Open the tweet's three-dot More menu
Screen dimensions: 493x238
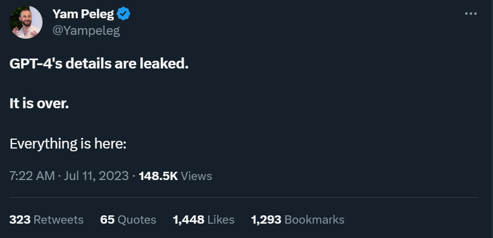470,14
